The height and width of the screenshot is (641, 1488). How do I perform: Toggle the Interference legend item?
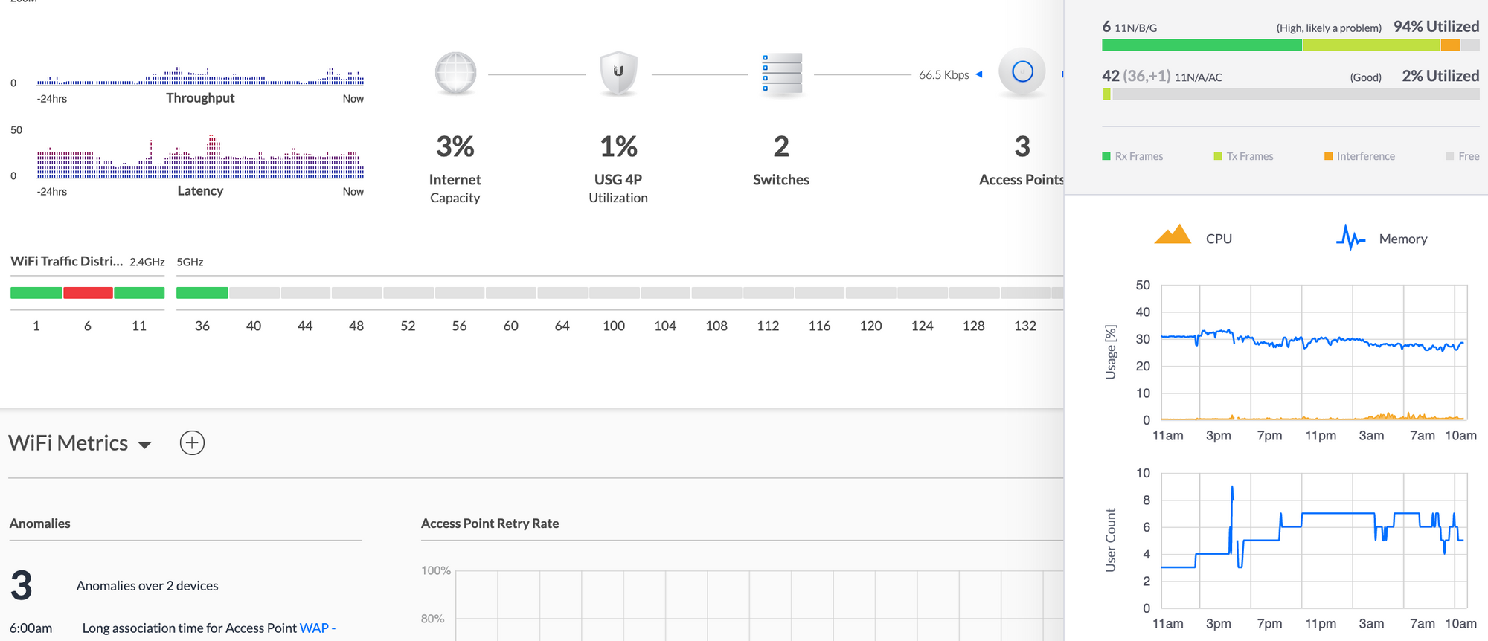1359,156
